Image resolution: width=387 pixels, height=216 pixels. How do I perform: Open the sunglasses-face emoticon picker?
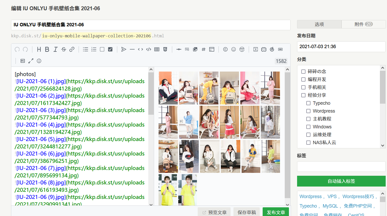tap(242, 49)
